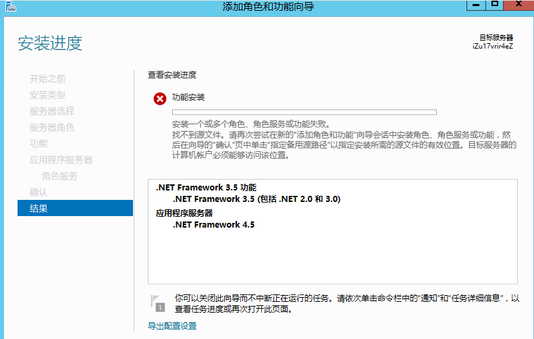Click the wizard icon in the title bar

click(x=9, y=7)
